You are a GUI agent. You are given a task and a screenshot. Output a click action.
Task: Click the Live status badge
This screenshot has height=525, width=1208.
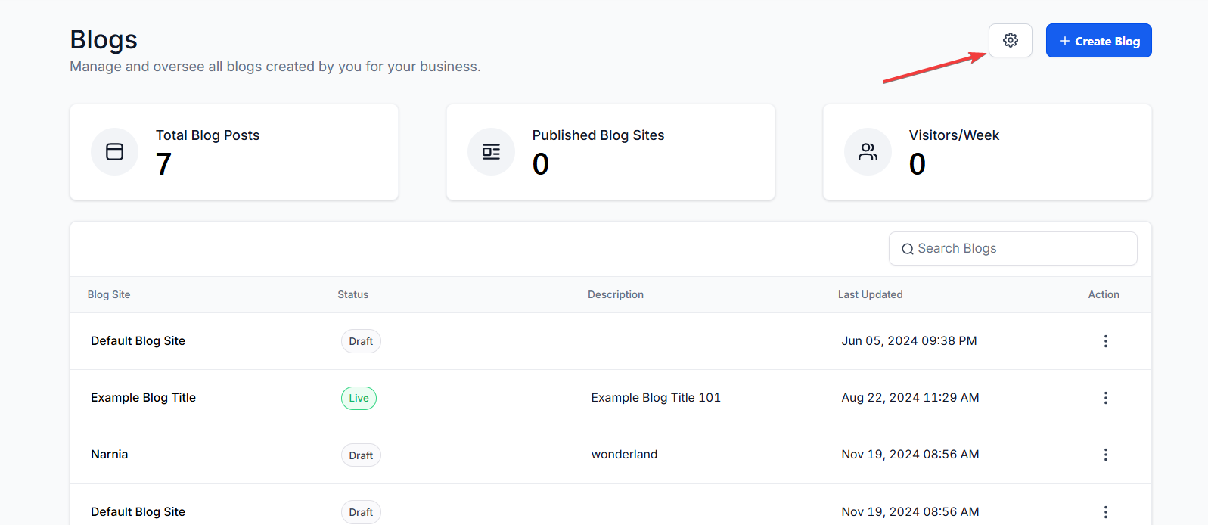(x=359, y=398)
